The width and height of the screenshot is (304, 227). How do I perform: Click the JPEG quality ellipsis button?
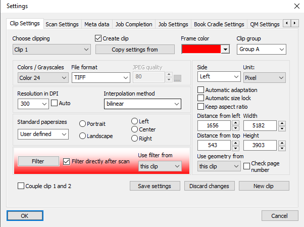click(177, 78)
